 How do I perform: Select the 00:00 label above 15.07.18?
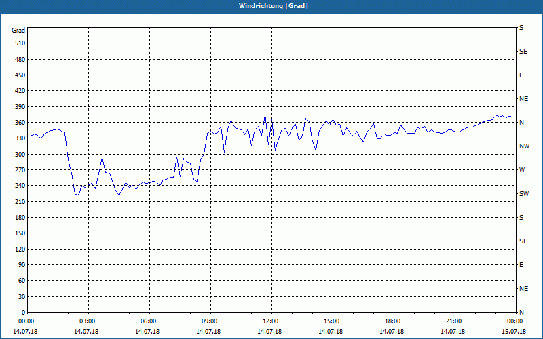[515, 321]
